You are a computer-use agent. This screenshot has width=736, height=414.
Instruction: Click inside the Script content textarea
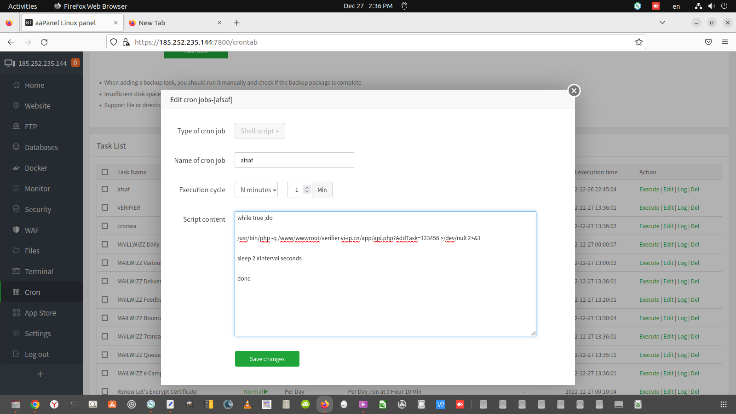pyautogui.click(x=385, y=274)
